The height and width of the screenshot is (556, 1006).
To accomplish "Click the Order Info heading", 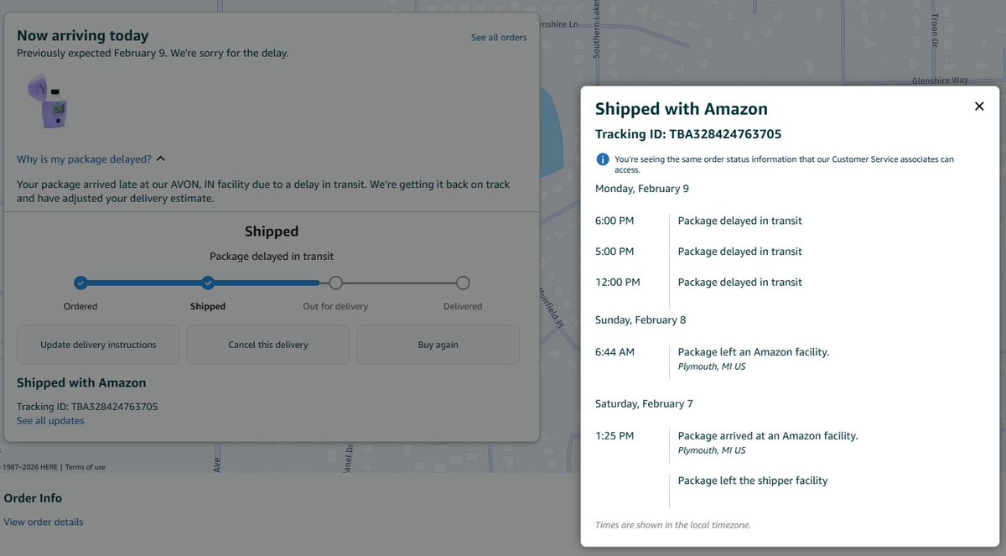I will pos(33,498).
